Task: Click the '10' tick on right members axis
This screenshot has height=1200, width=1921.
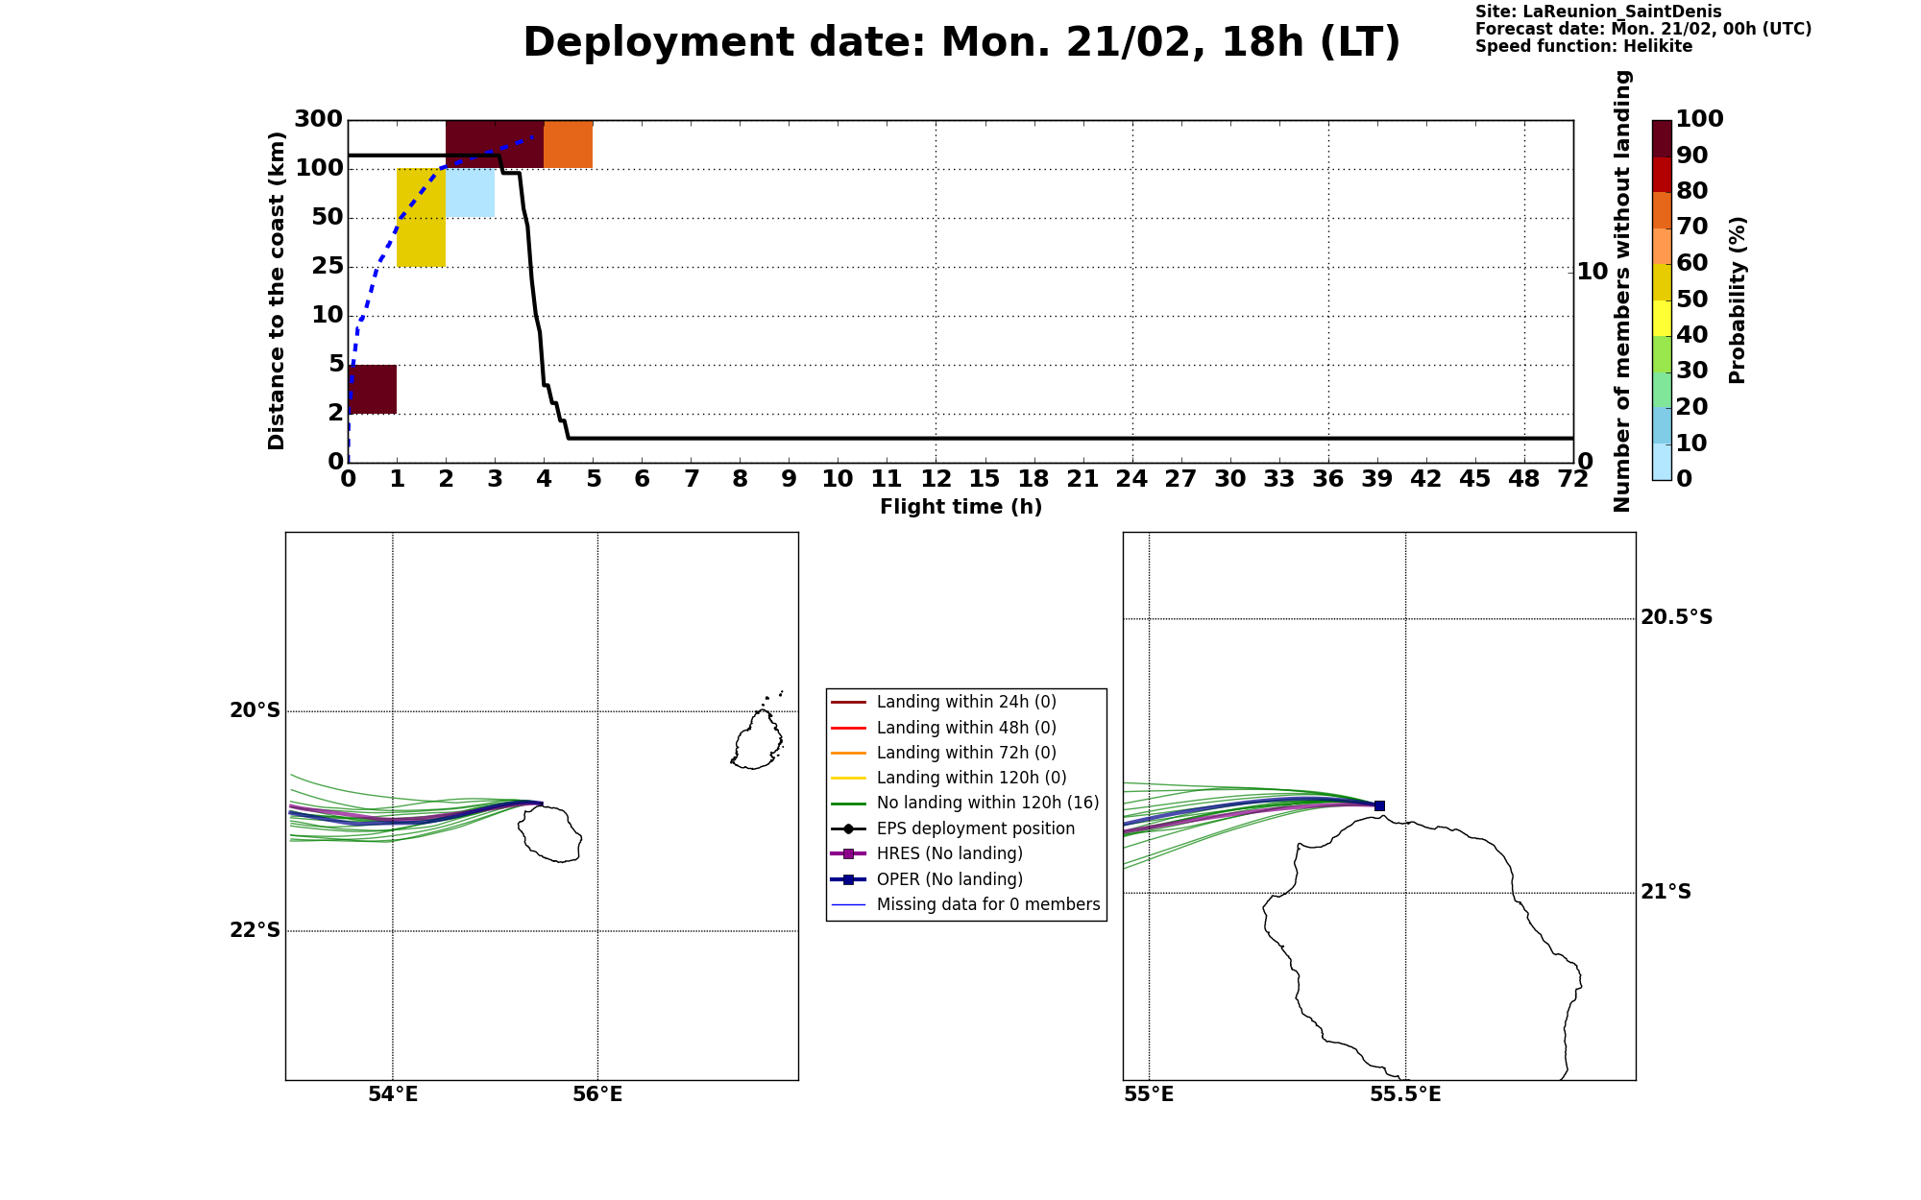Action: click(1593, 272)
